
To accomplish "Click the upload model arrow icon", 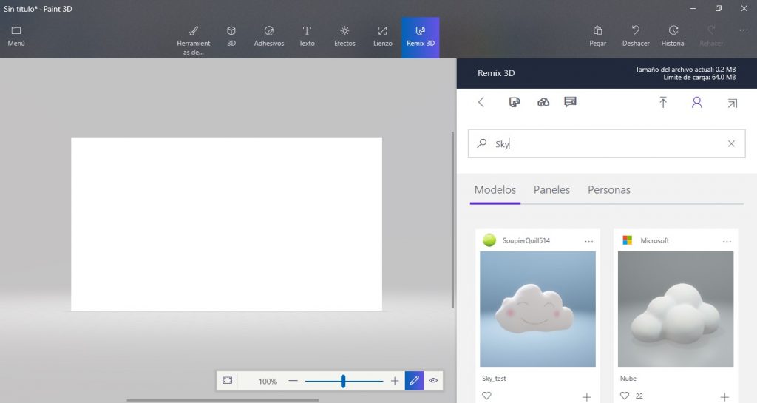I will [663, 102].
